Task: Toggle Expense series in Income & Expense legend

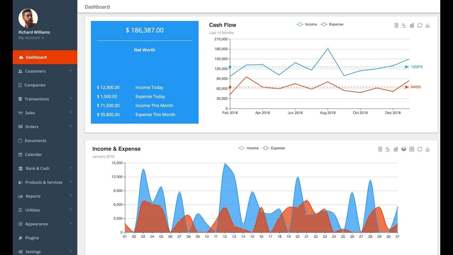Action: 274,148
